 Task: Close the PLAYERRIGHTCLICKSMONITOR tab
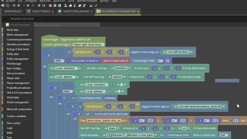coord(138,12)
